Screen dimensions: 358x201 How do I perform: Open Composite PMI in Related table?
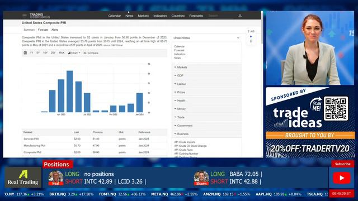32,152
